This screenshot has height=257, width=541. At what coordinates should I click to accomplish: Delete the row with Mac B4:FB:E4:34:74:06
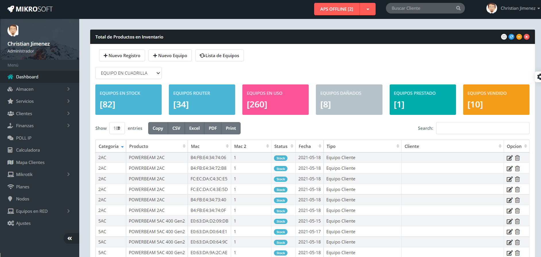pos(517,158)
